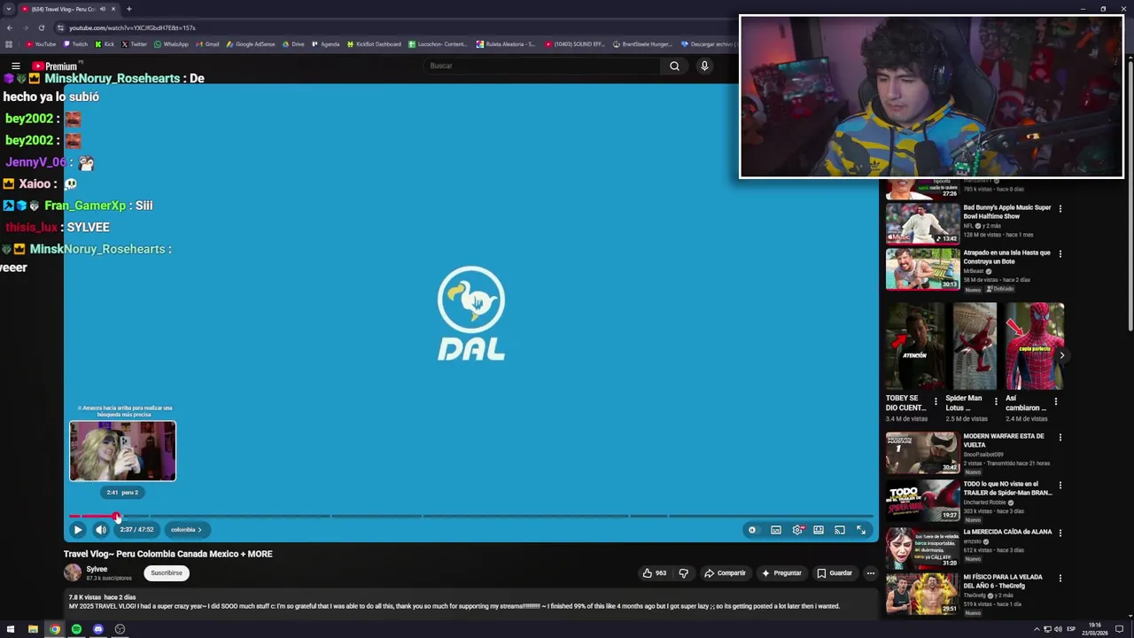This screenshot has width=1134, height=638.
Task: Open options for Spider Man Lotus short
Action: (996, 401)
